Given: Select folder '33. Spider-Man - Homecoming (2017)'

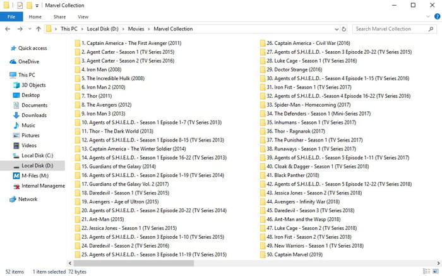Looking at the screenshot, I should (x=305, y=105).
